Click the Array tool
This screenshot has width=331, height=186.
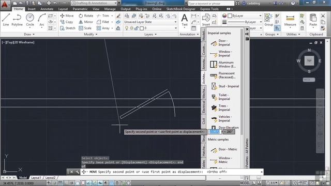click(103, 28)
